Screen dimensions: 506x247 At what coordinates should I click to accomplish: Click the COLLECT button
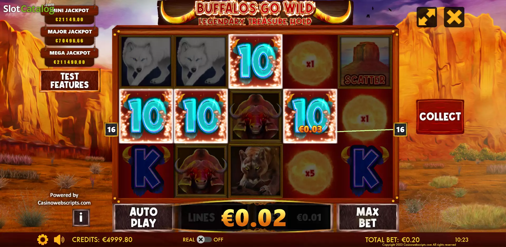[x=440, y=117]
